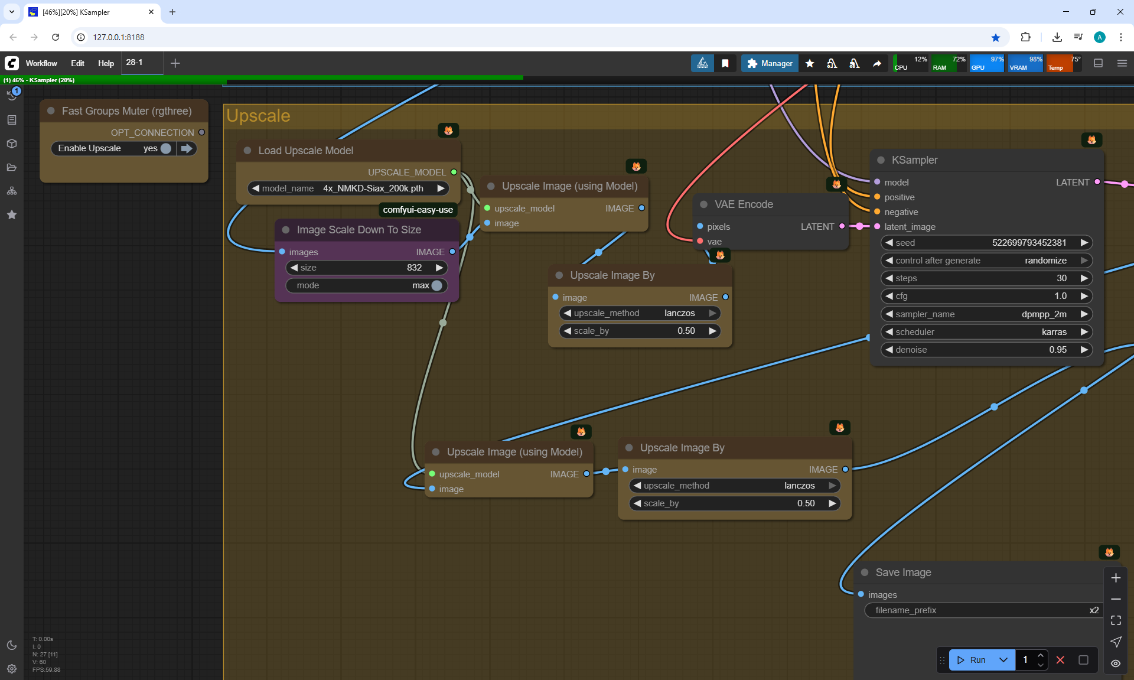Image resolution: width=1134 pixels, height=680 pixels.
Task: Open Run button dropdown arrow
Action: click(x=1003, y=660)
